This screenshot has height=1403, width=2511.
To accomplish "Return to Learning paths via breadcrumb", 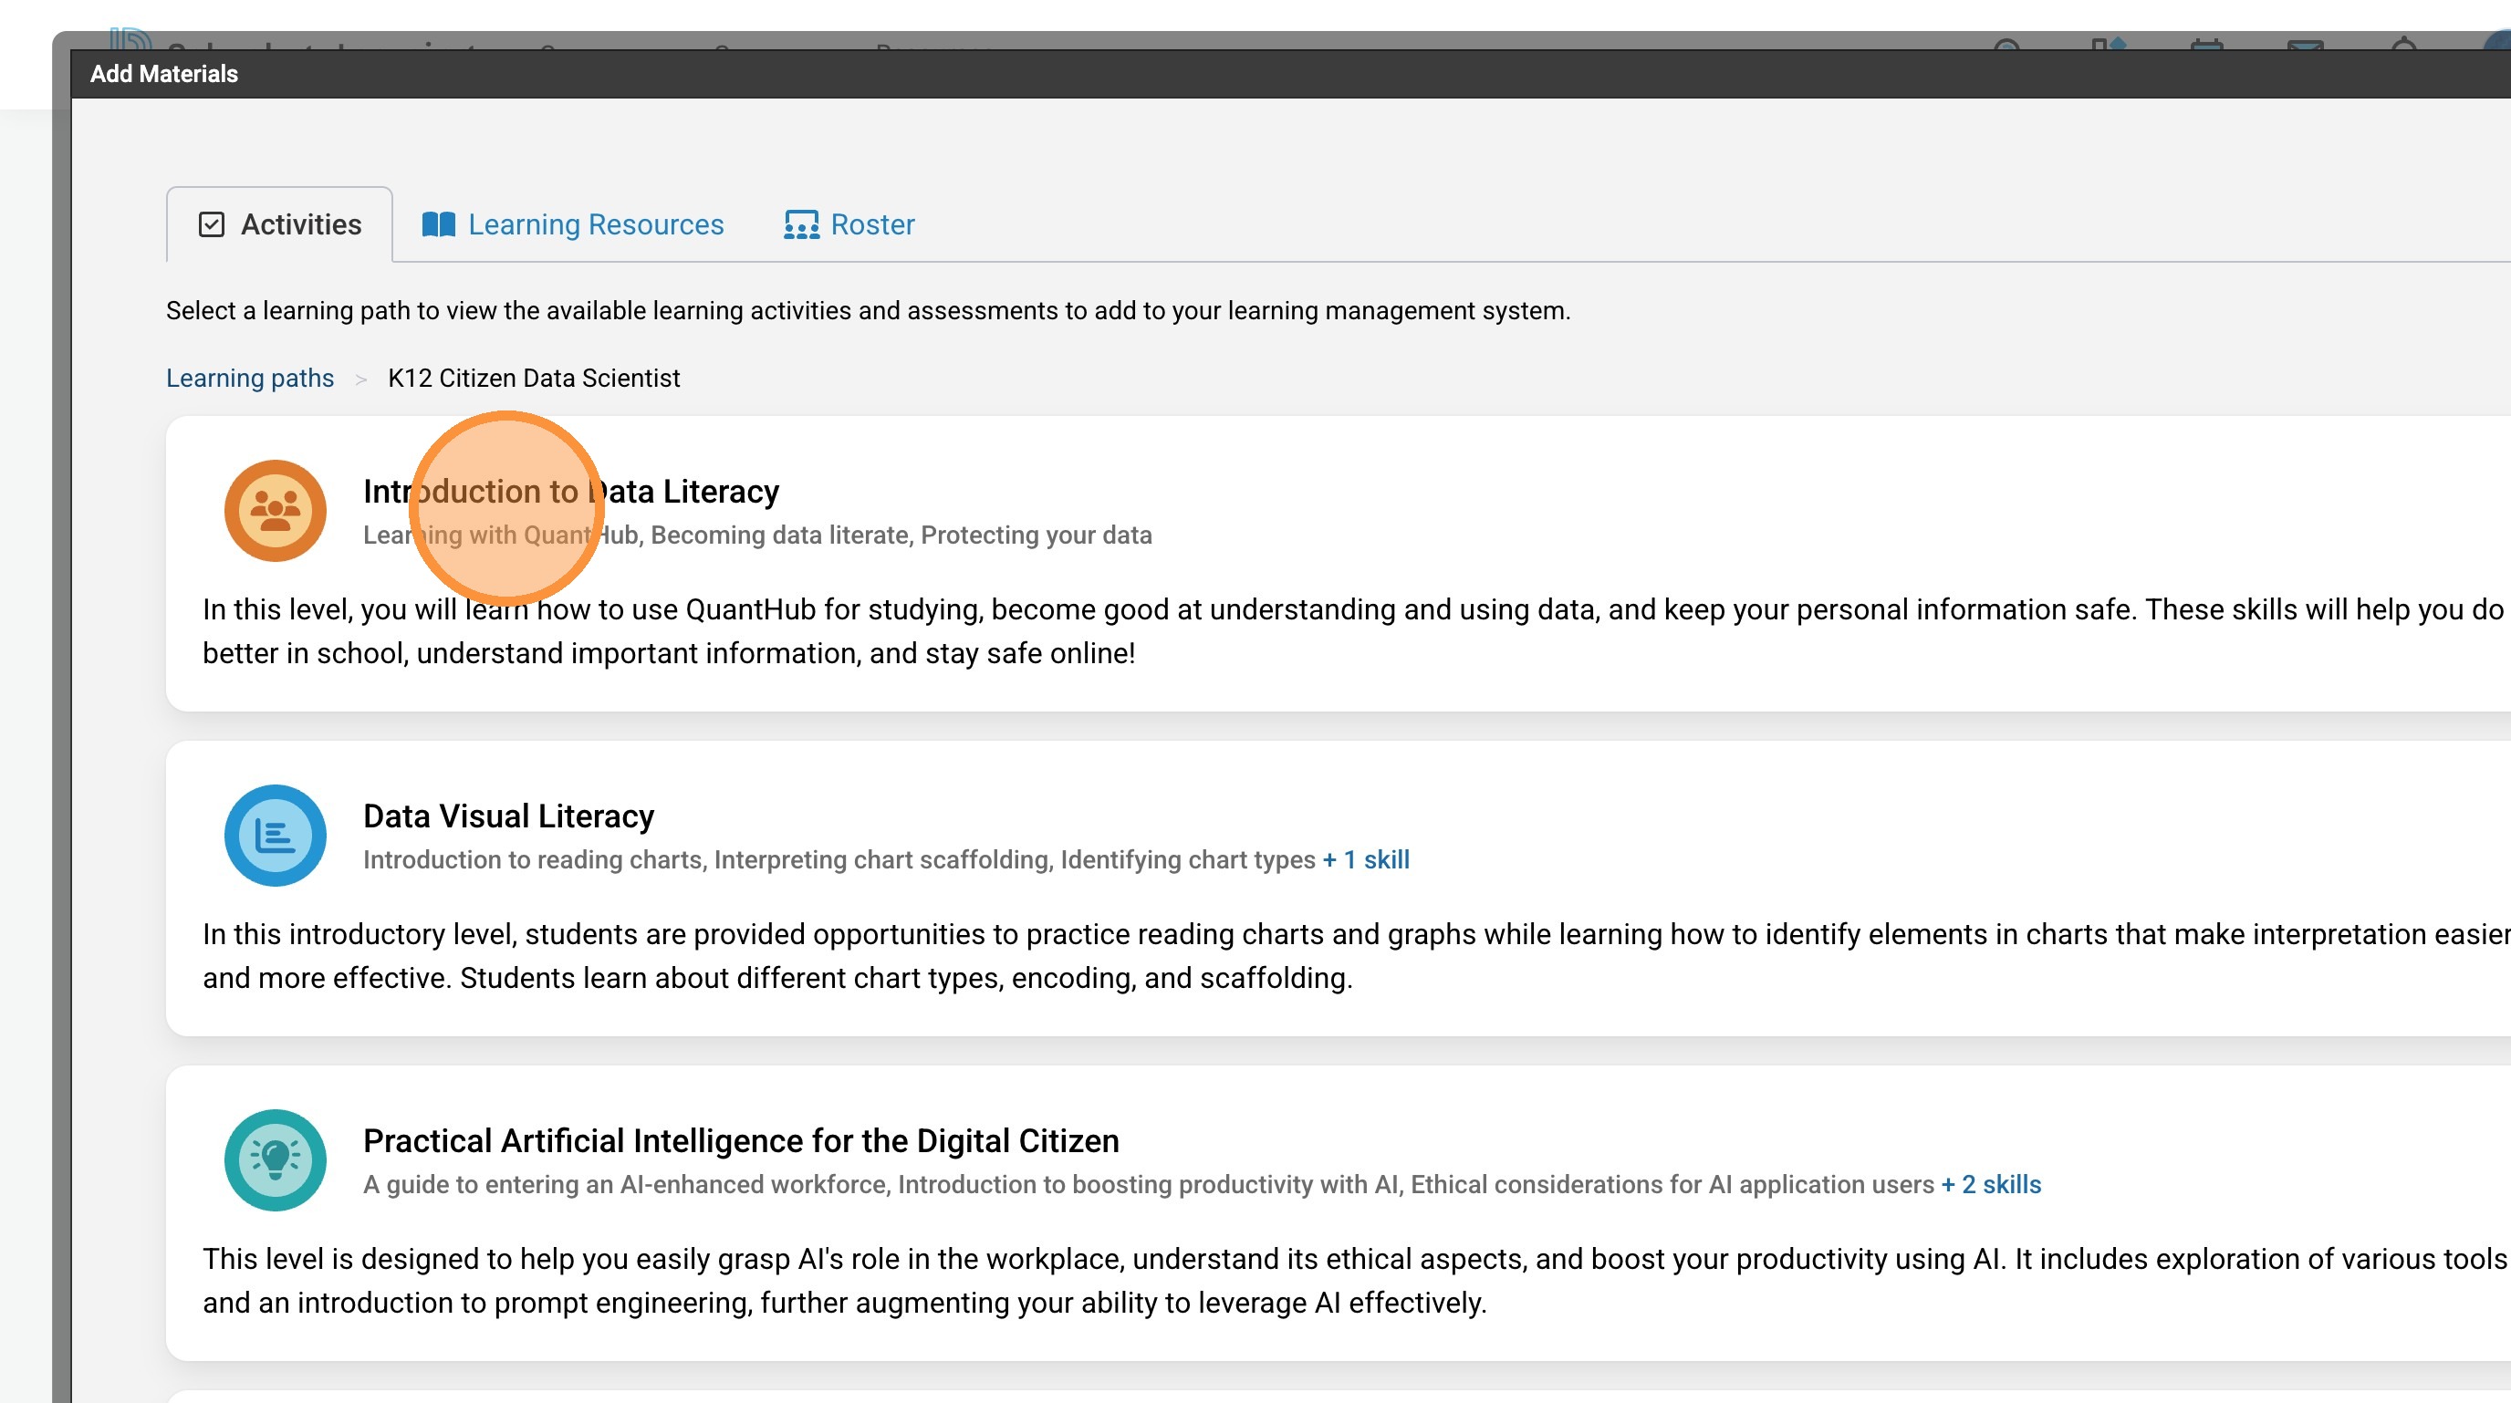I will pos(249,378).
